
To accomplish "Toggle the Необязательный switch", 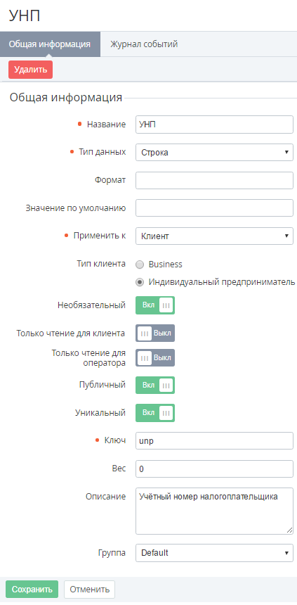I will click(155, 305).
